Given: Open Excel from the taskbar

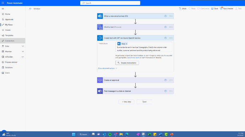Looking at the screenshot, I should (149, 134).
